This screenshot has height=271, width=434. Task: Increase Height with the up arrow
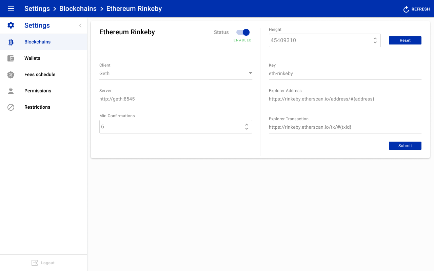375,38
